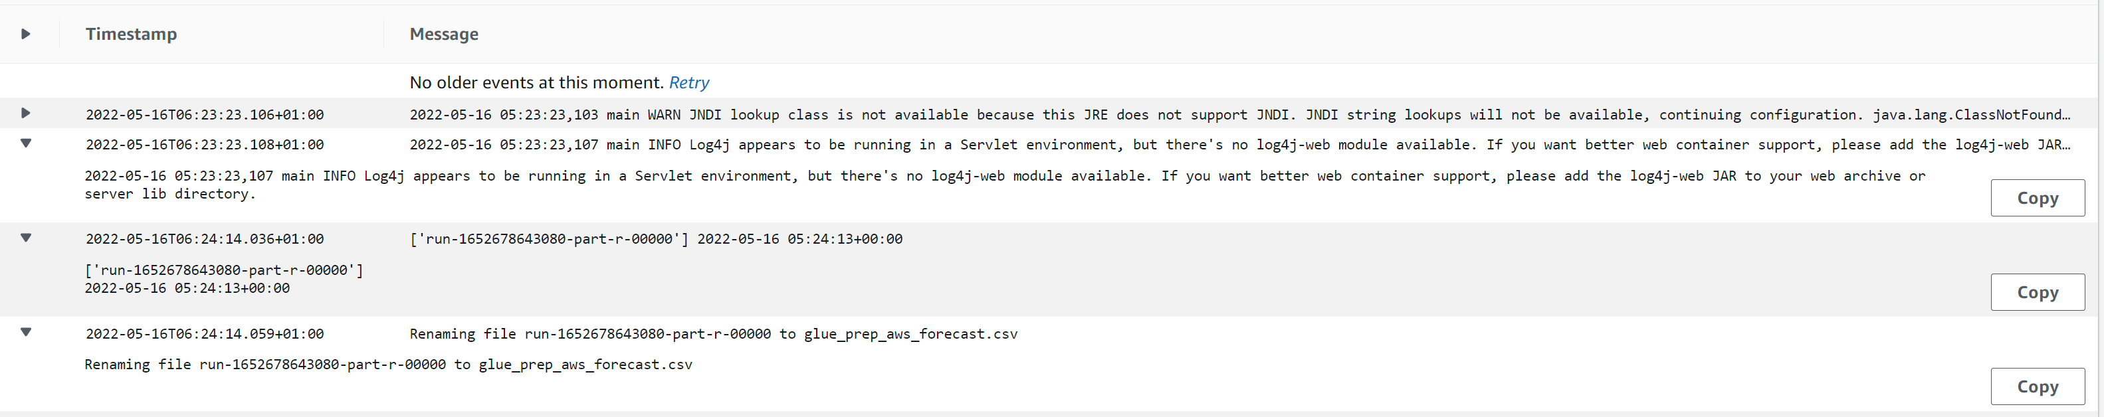Select timestamp 2022-05-16T06:24:14.036+01:00
The height and width of the screenshot is (417, 2104).
point(204,239)
